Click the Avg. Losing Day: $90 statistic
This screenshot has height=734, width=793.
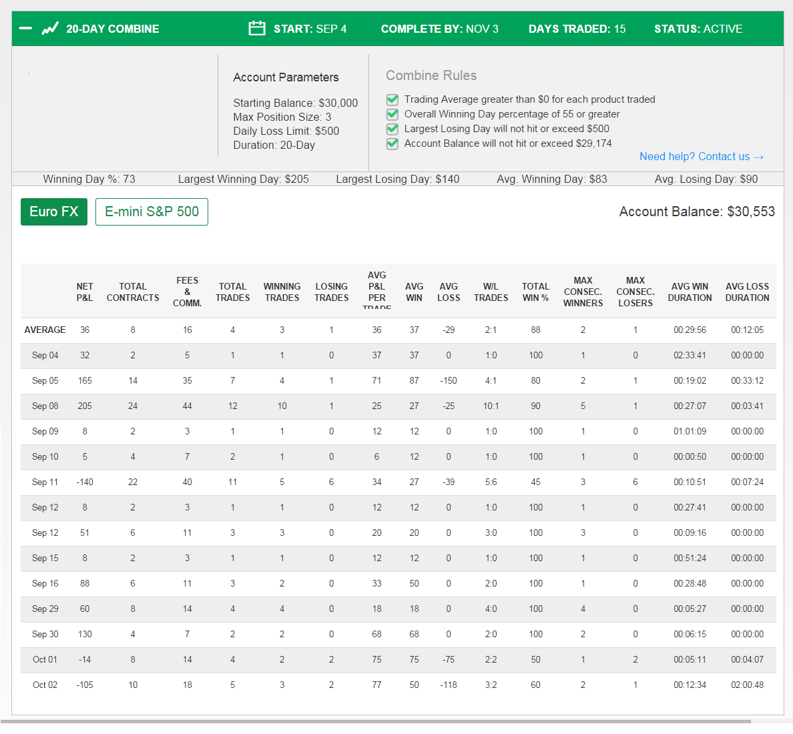coord(706,179)
